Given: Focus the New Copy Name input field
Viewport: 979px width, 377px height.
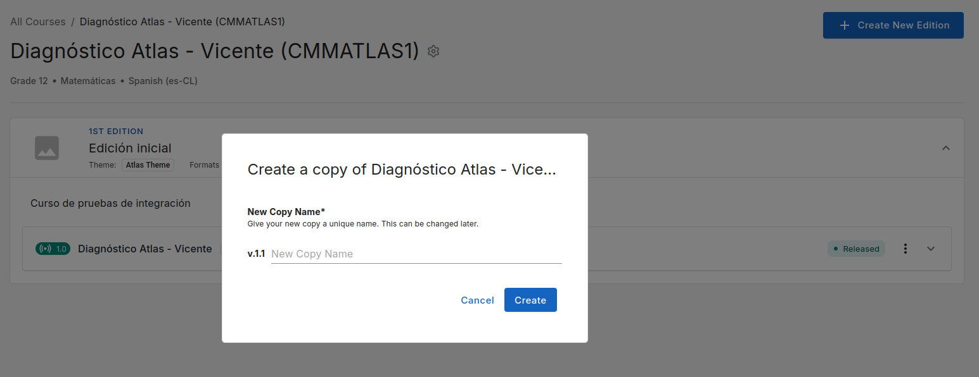Looking at the screenshot, I should 416,254.
